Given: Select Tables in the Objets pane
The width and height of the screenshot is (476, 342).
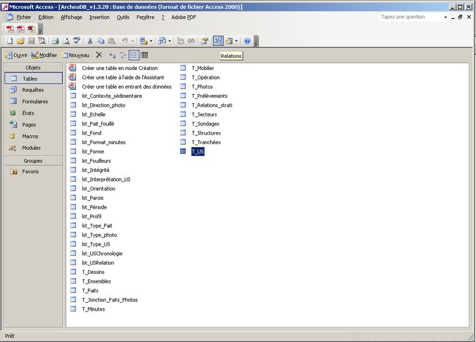Looking at the screenshot, I should (x=33, y=78).
